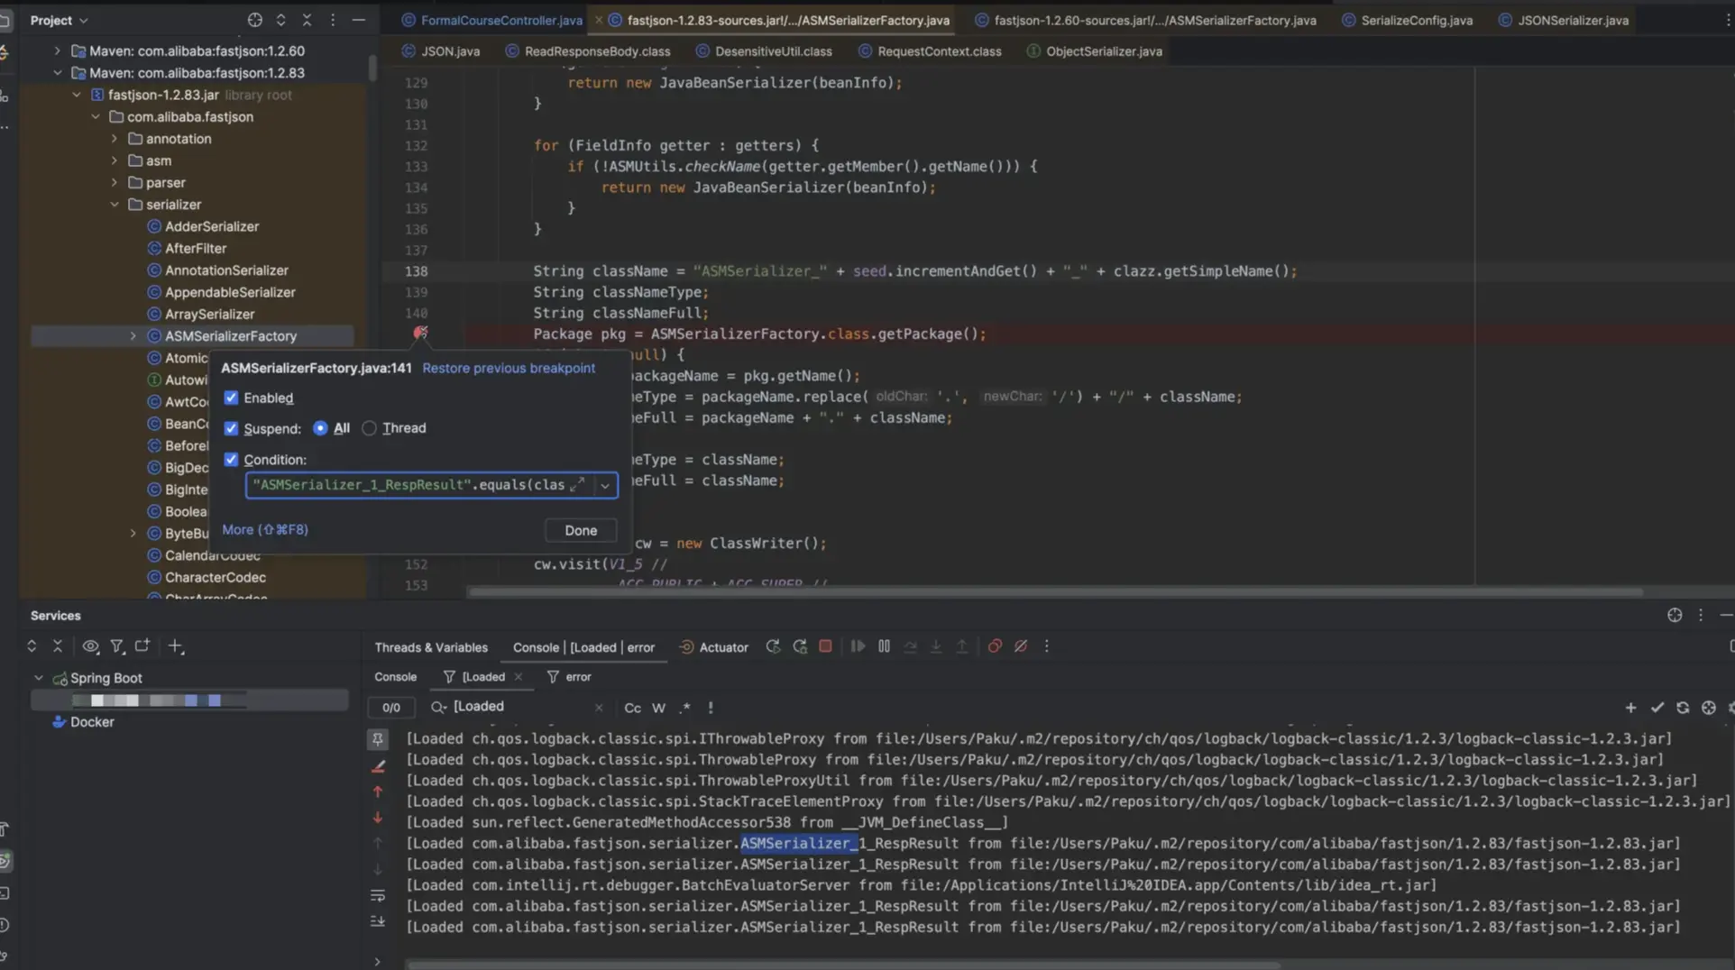Image resolution: width=1735 pixels, height=970 pixels.
Task: Expand Maven: com.alibaba:fastjson:1.2.60 node
Action: tap(57, 50)
